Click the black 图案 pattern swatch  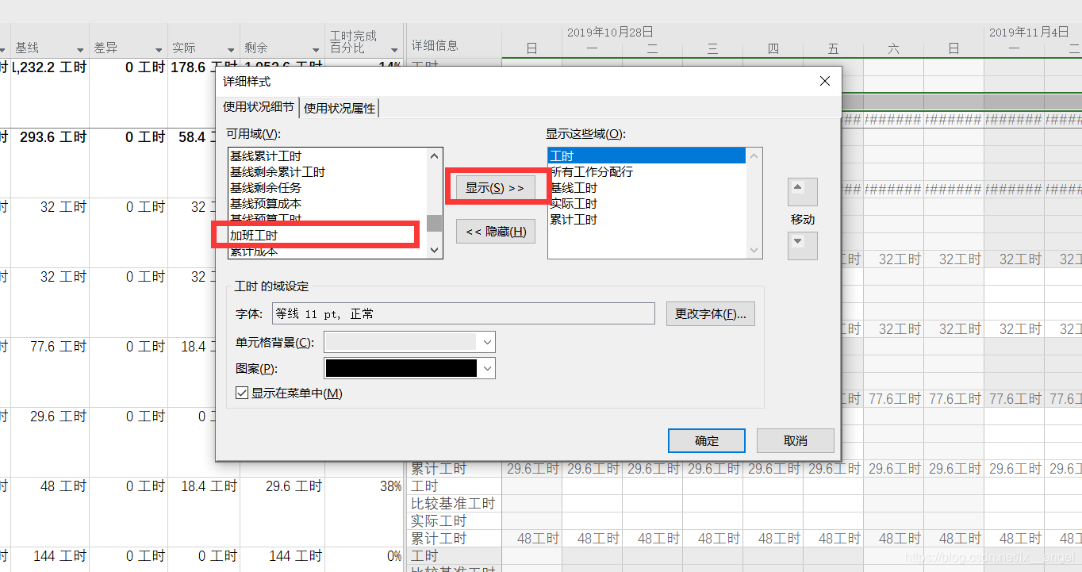401,368
